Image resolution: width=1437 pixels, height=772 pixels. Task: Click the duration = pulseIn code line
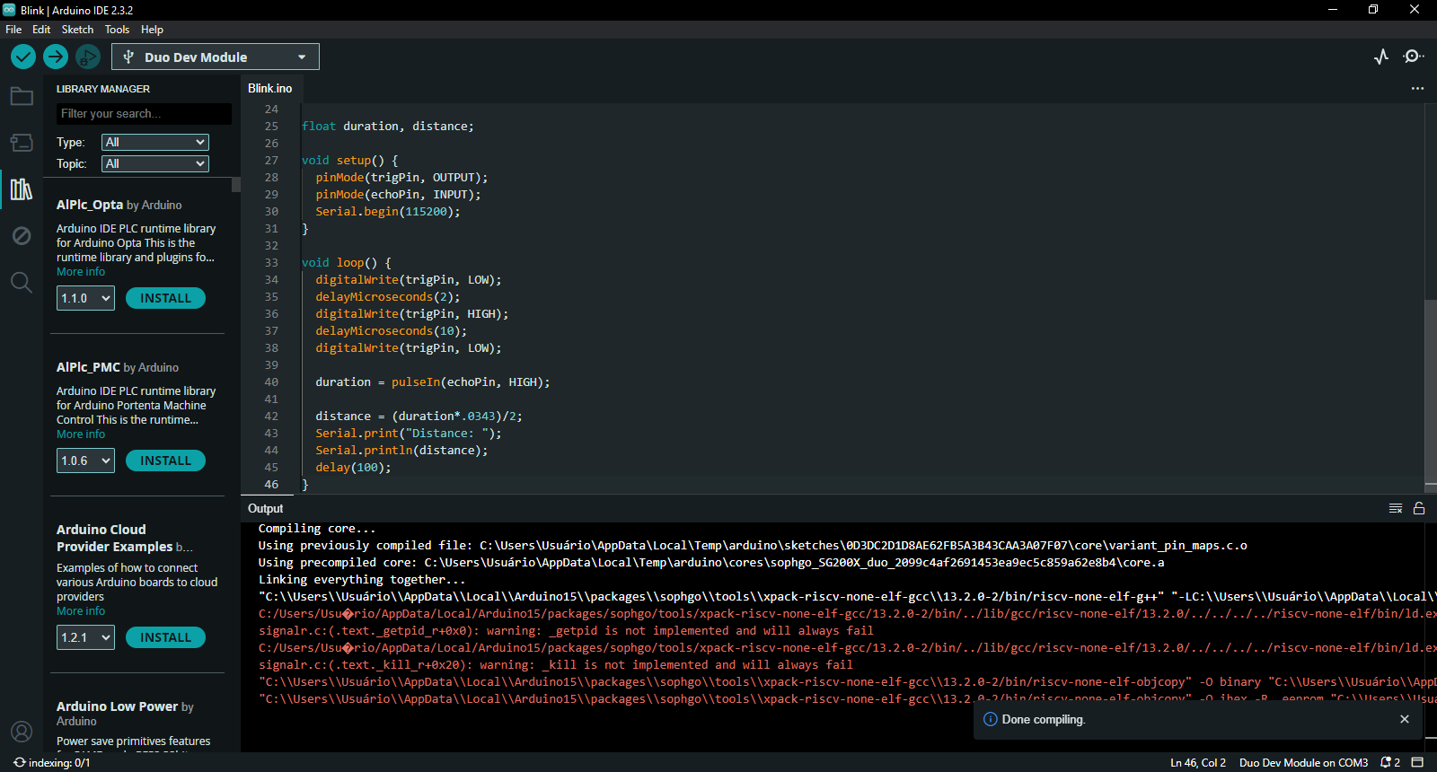point(433,382)
